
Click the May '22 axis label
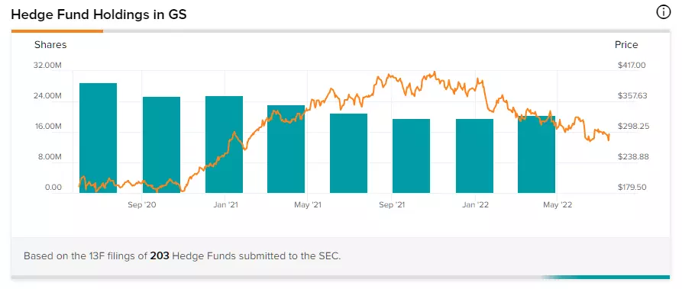558,204
